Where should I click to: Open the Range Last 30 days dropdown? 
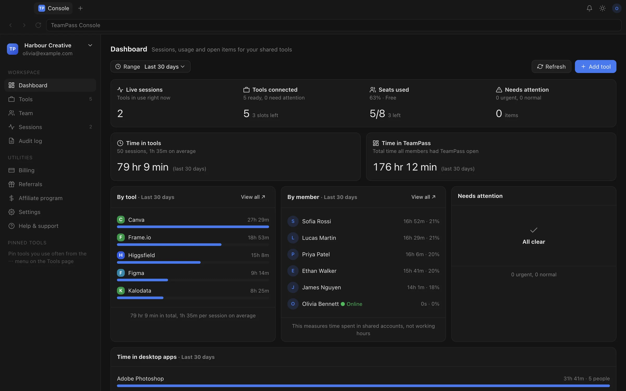[x=151, y=66]
